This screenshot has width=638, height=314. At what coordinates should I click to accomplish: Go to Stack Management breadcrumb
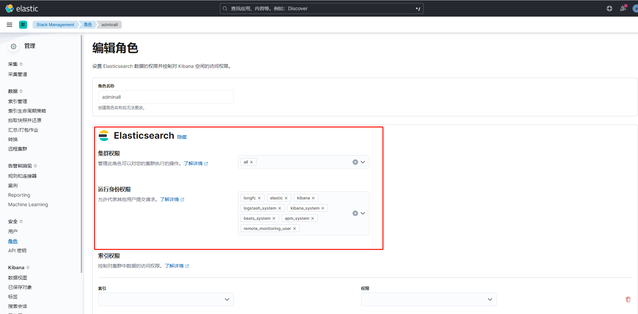55,25
